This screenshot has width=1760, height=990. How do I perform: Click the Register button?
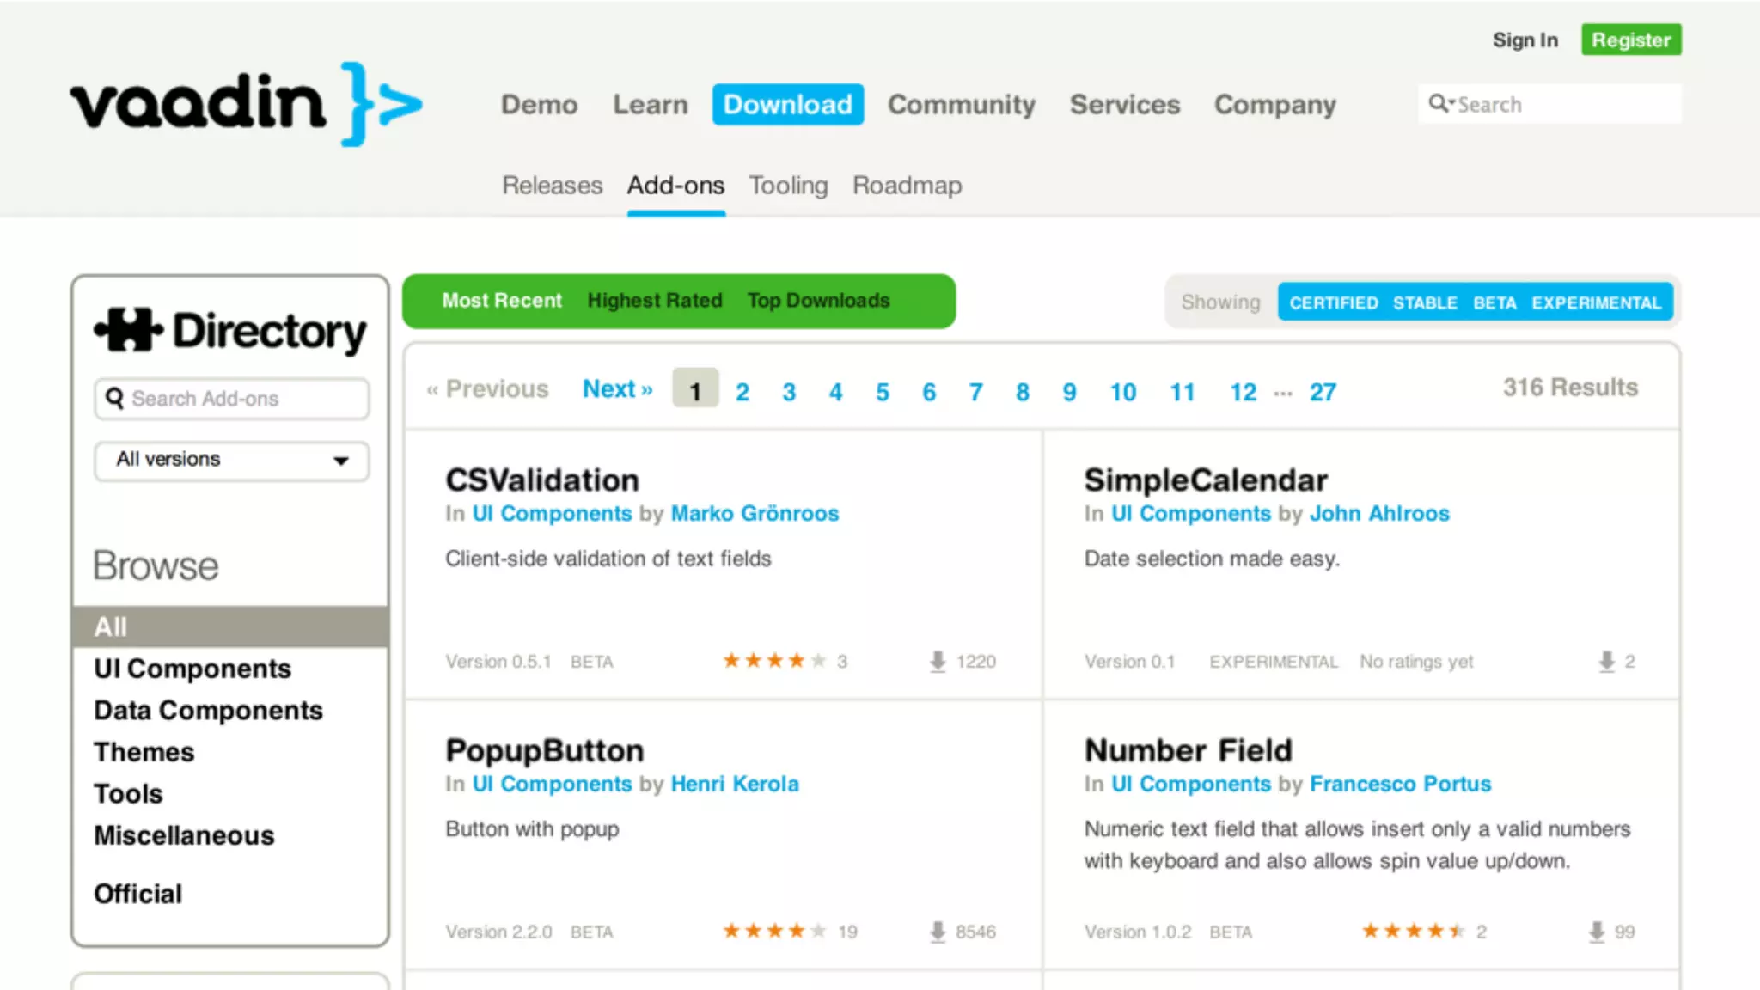[x=1630, y=40]
